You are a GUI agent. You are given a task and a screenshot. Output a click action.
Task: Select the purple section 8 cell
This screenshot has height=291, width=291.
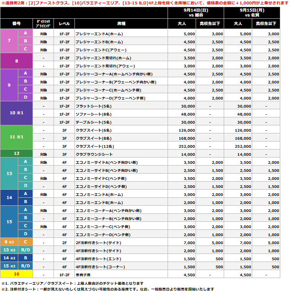pyautogui.click(x=16, y=61)
